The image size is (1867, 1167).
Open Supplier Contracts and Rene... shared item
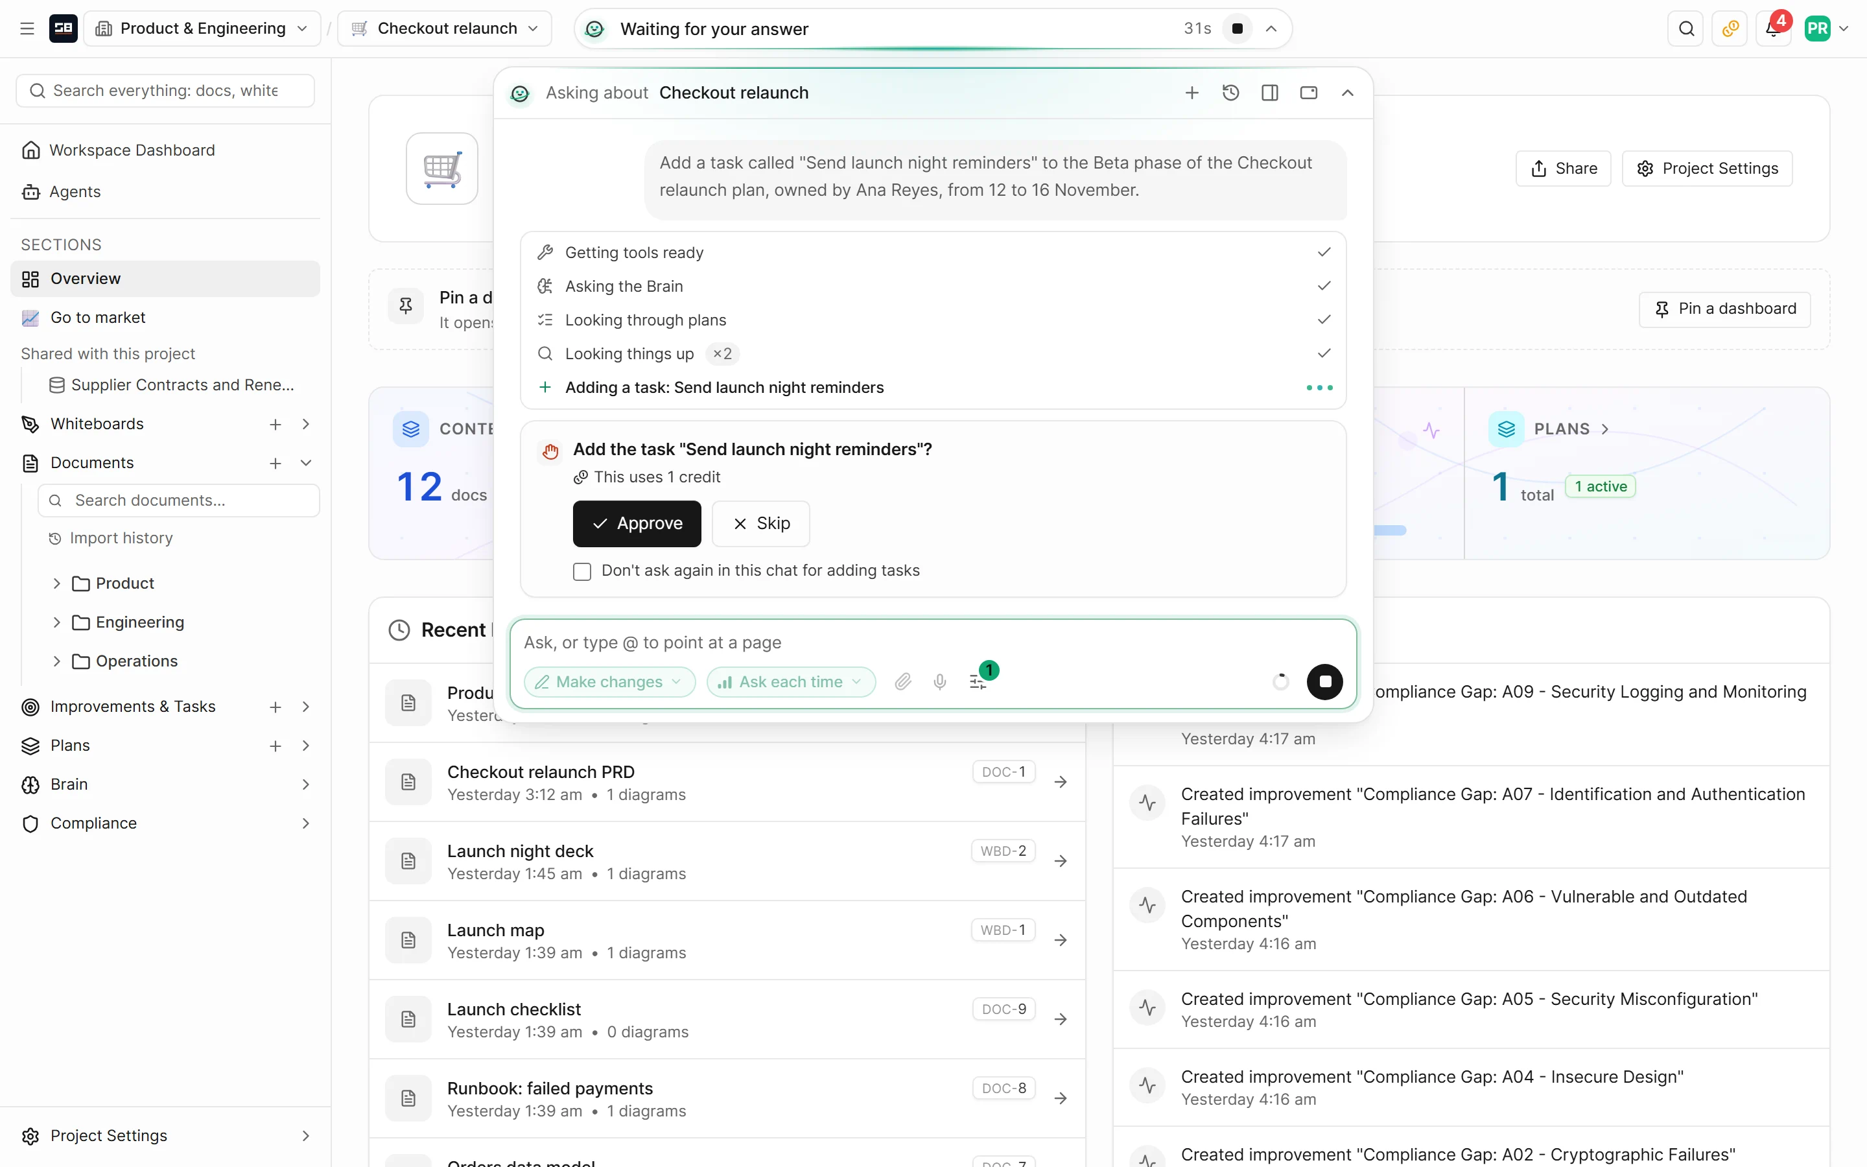point(182,384)
